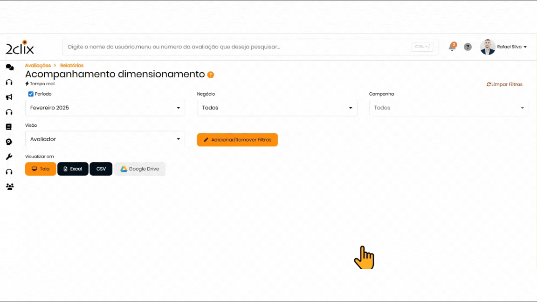Image resolution: width=537 pixels, height=302 pixels.
Task: Expand the Campanha dropdown
Action: pyautogui.click(x=448, y=108)
